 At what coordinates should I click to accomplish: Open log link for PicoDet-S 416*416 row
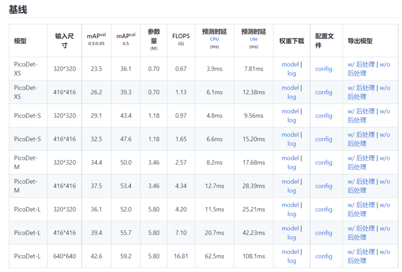(291, 144)
